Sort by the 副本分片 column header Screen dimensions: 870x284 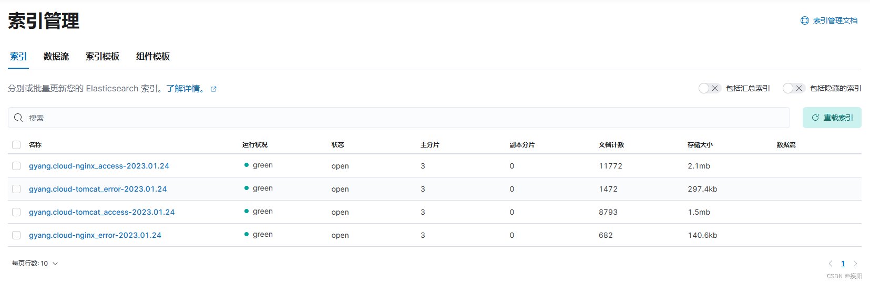tap(522, 145)
